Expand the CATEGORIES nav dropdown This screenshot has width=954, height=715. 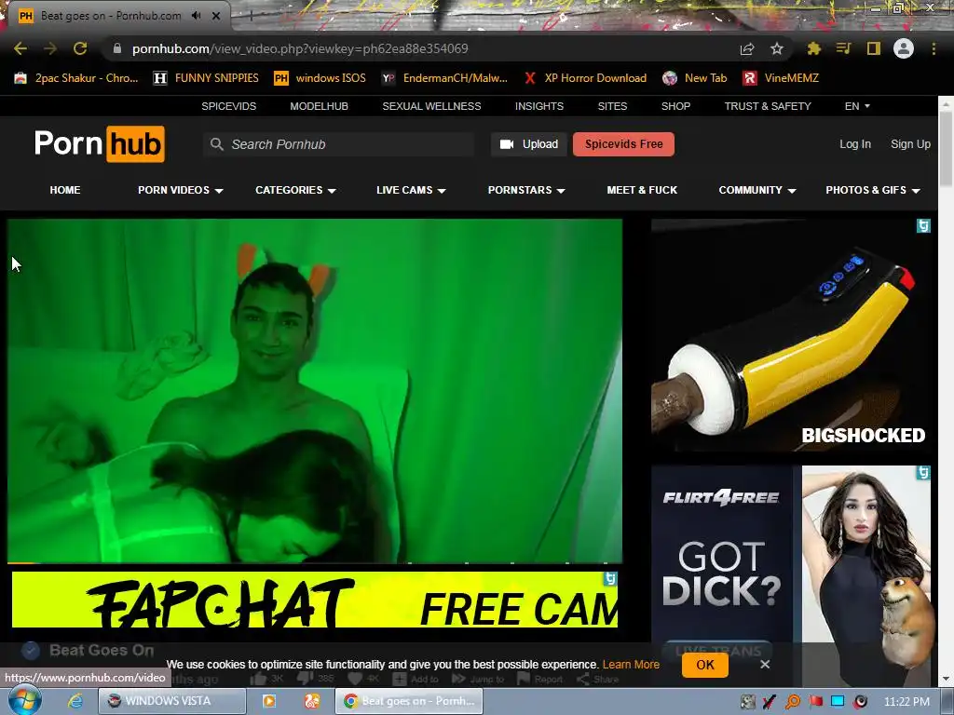(295, 190)
